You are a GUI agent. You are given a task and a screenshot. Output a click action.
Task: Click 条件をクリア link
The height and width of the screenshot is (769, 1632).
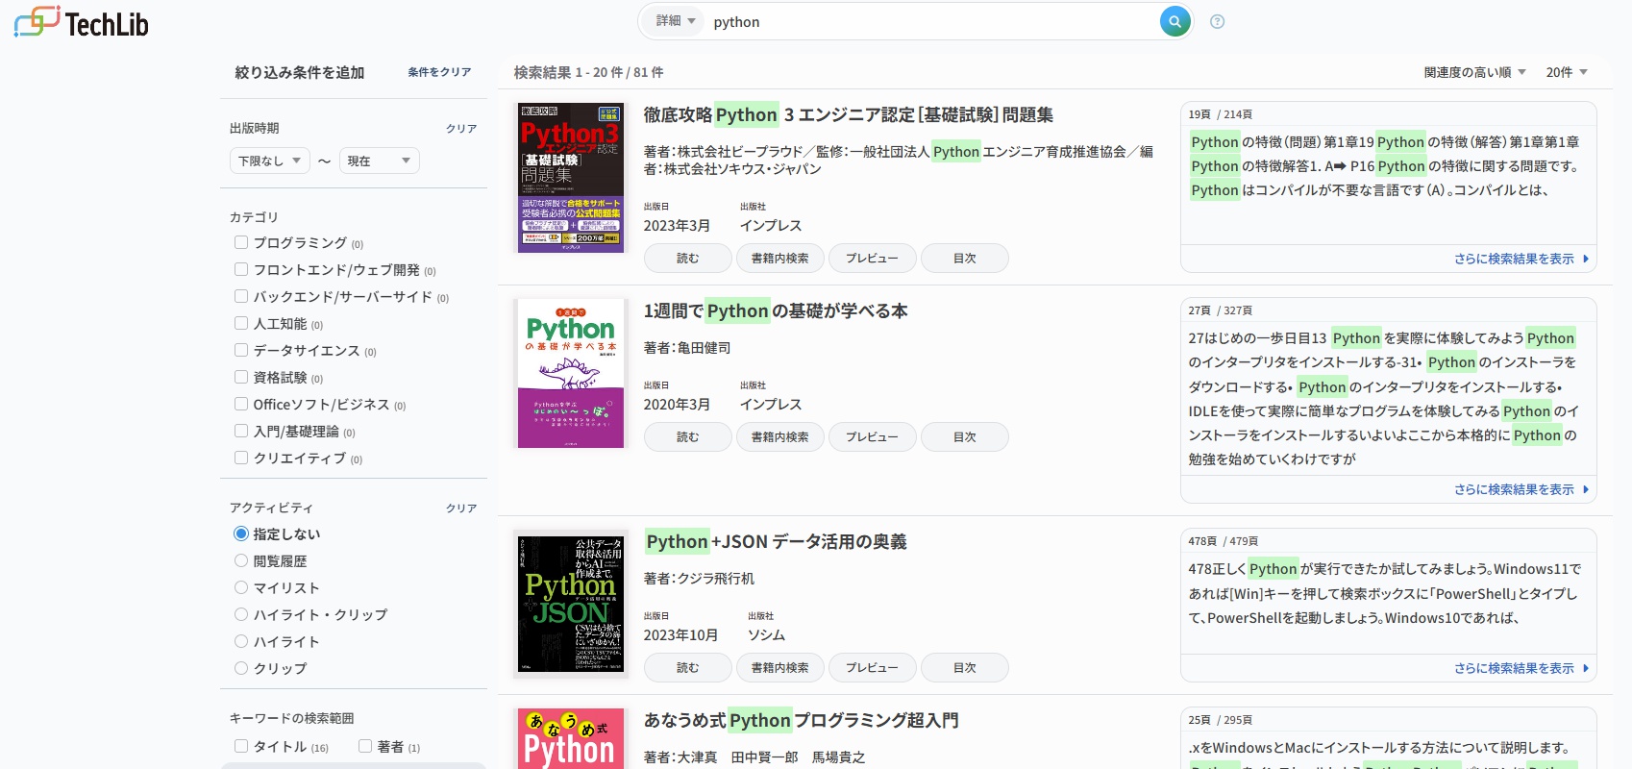click(x=439, y=72)
